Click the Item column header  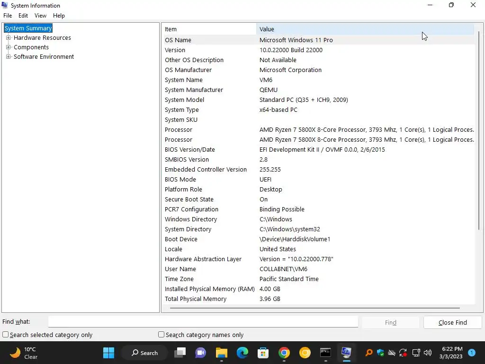209,29
